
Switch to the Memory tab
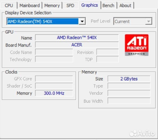click(x=52, y=5)
